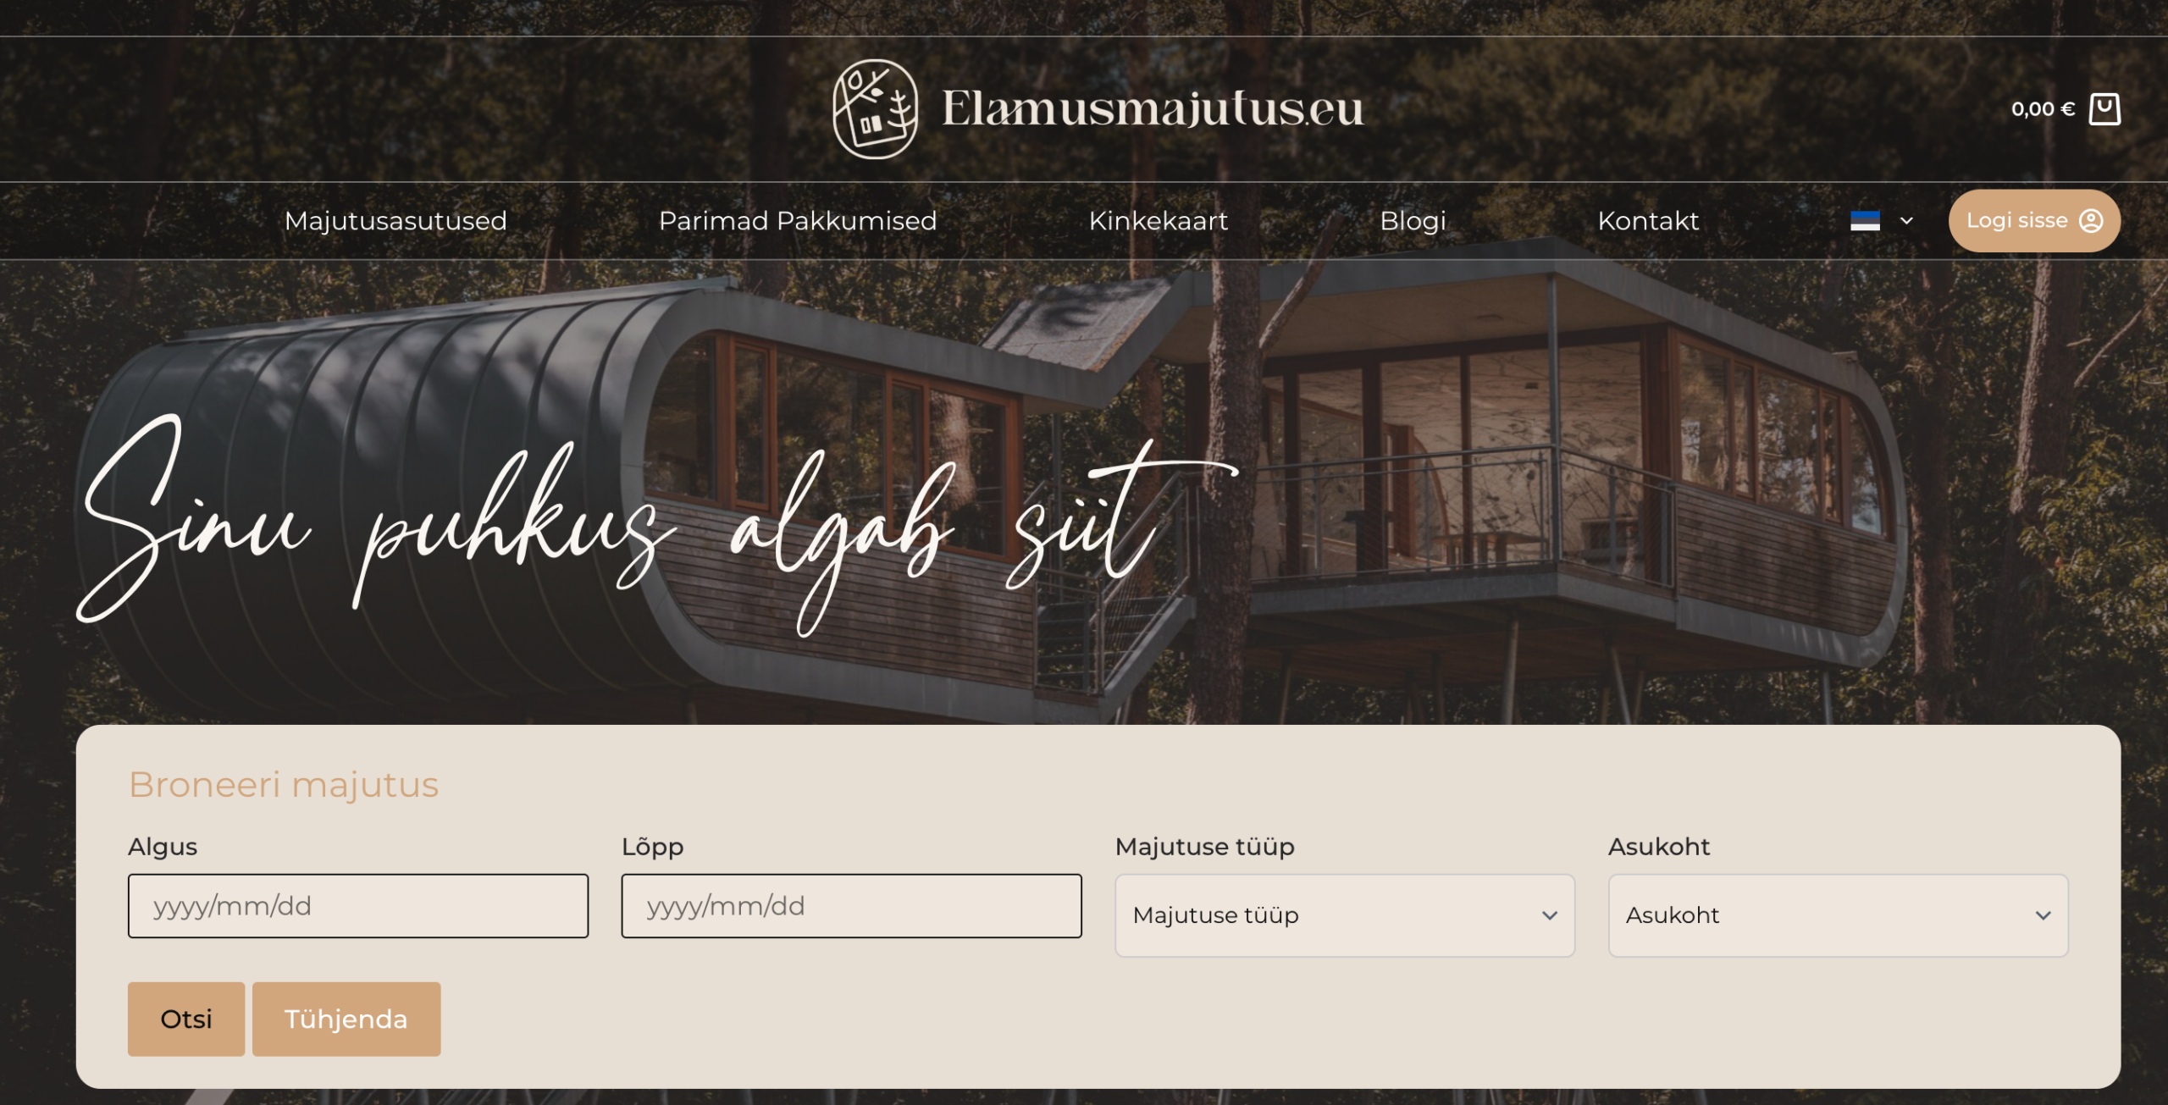Click the Tühjenda clear button
Viewport: 2168px width, 1105px height.
coord(346,1019)
